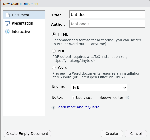This screenshot has width=150, height=140.
Task: Click the 'Editor:' label
Action: tap(58, 97)
